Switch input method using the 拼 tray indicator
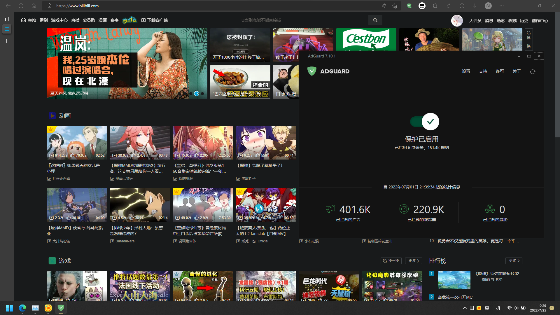This screenshot has height=315, width=560. 498,308
